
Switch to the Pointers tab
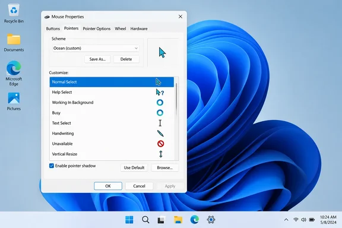click(71, 28)
